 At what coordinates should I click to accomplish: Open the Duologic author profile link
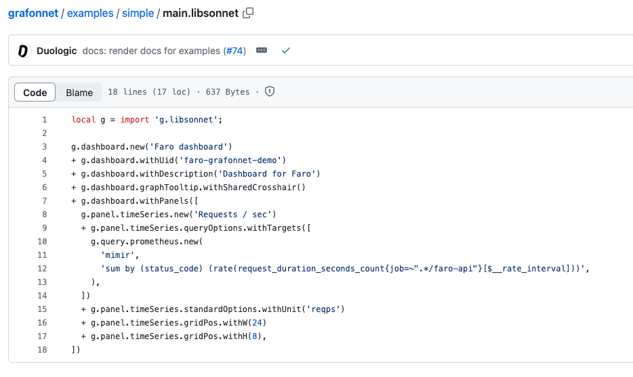(56, 51)
